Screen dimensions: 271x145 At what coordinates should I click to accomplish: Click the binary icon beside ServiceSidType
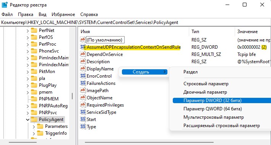(83, 112)
